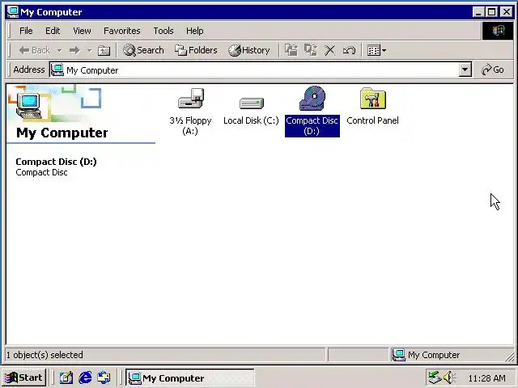Viewport: 518px width, 388px height.
Task: Open the View menu
Action: click(x=82, y=31)
